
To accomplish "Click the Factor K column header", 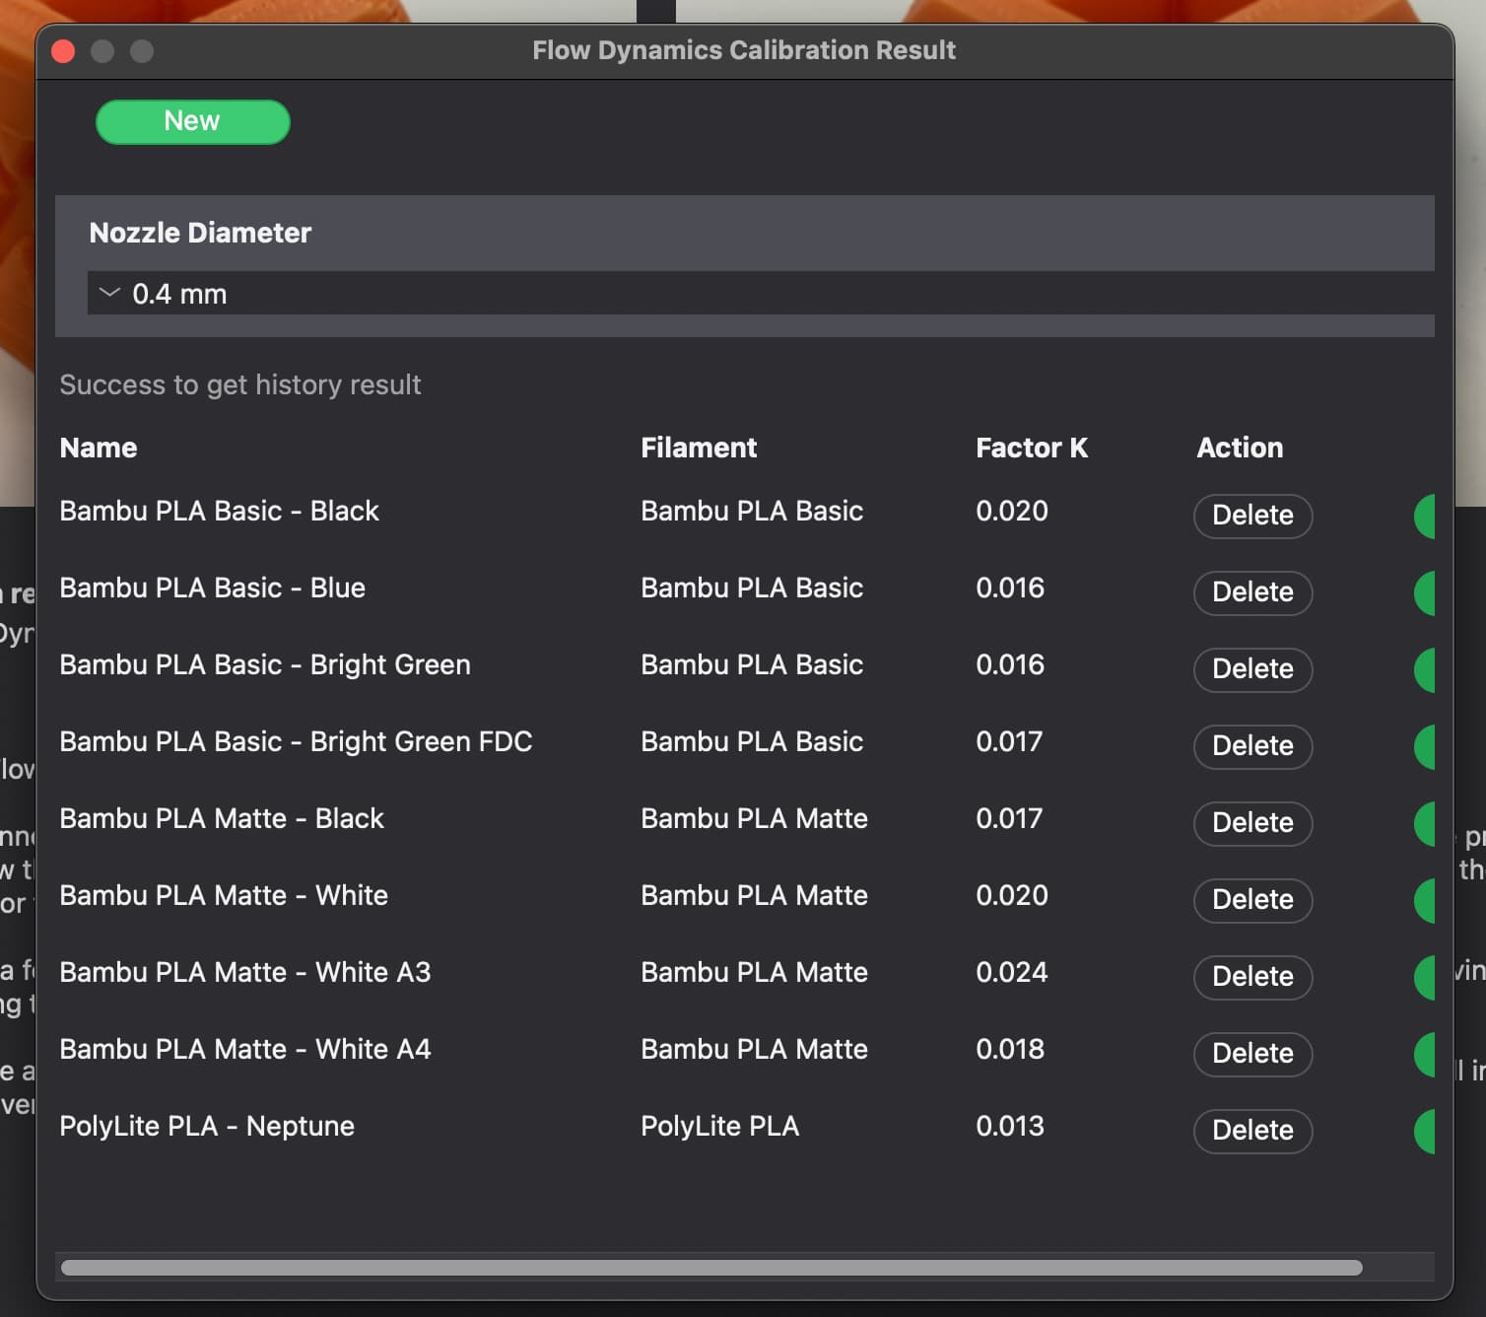I will [1032, 448].
